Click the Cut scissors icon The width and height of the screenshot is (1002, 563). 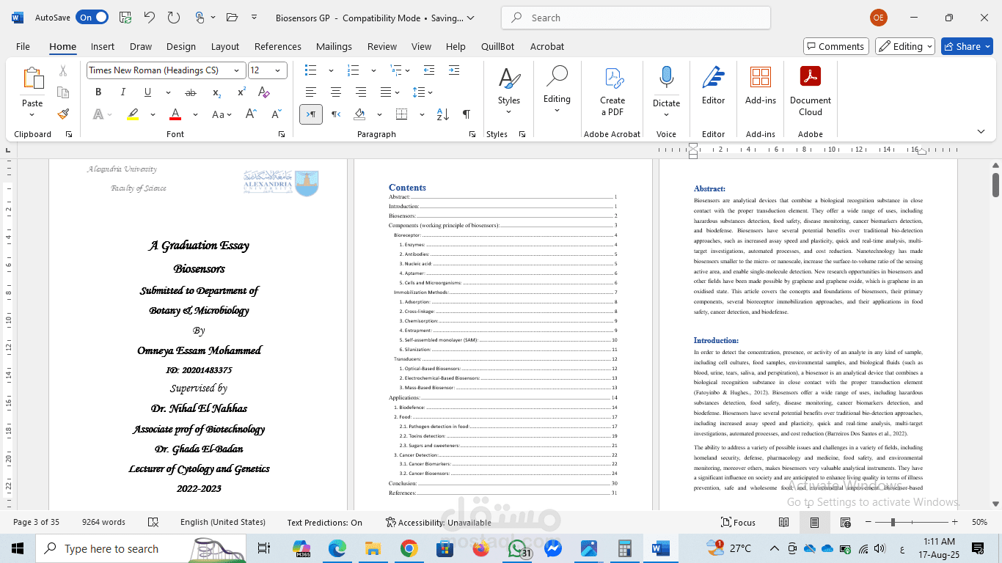point(63,71)
